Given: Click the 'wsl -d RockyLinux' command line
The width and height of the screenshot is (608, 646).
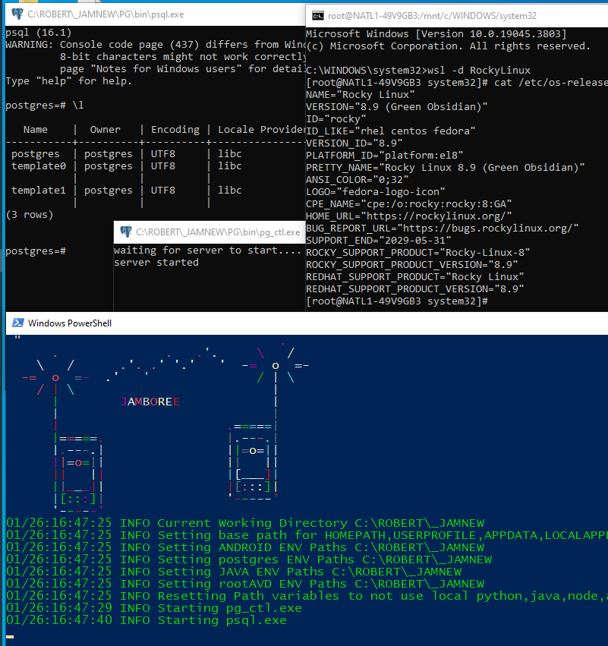Looking at the screenshot, I should 418,70.
